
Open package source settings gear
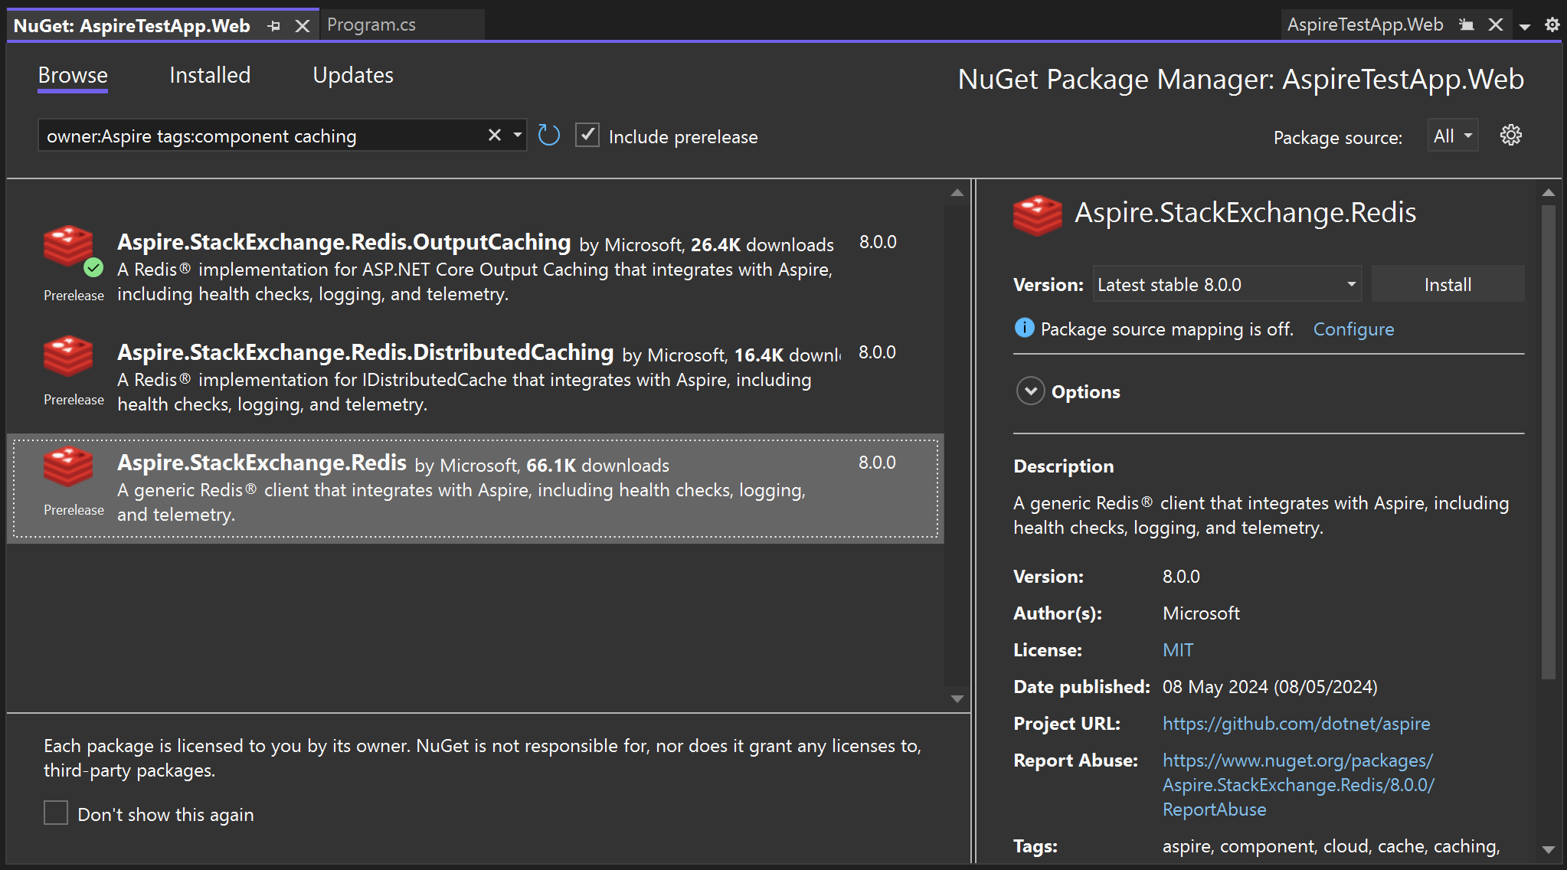tap(1510, 136)
